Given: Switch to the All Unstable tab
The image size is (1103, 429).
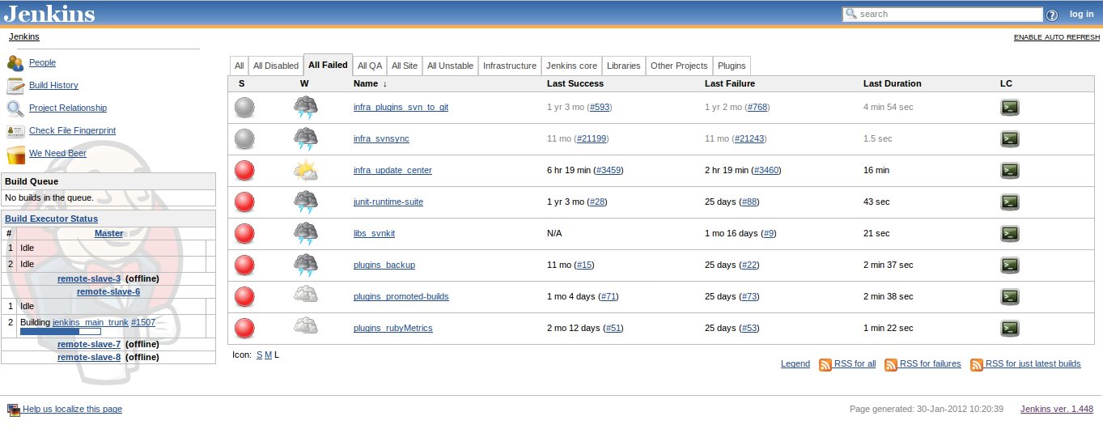Looking at the screenshot, I should [x=450, y=66].
